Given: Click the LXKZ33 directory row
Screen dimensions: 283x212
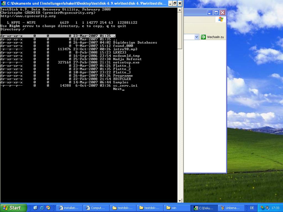Looking at the screenshot, I should point(63,52).
